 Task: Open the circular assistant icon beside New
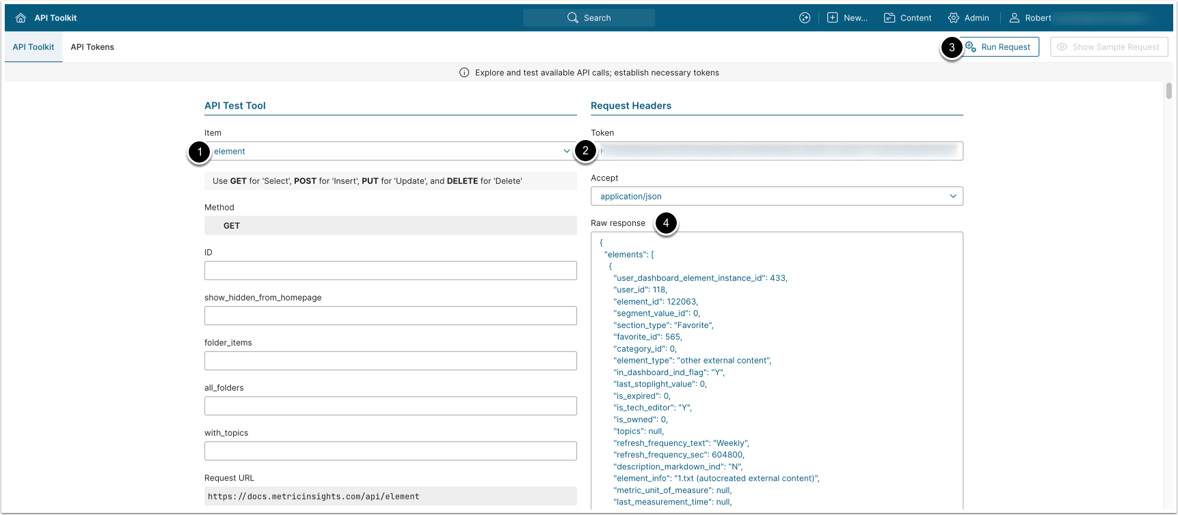coord(805,18)
